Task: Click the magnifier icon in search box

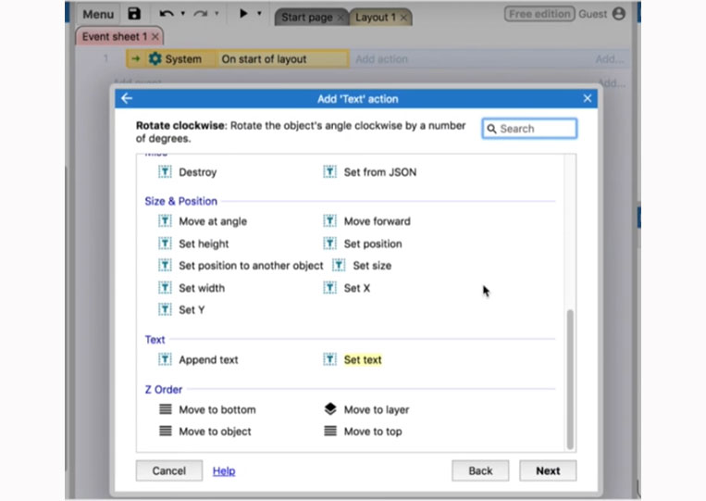Action: [x=491, y=129]
